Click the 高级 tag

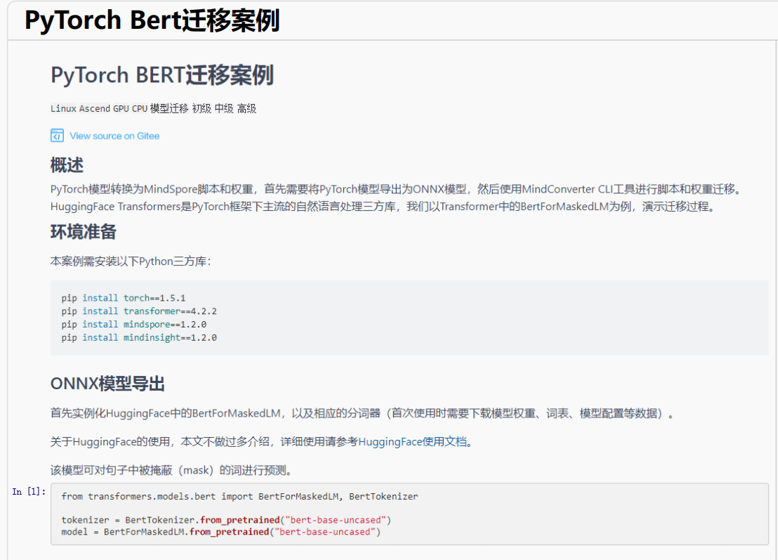click(246, 109)
